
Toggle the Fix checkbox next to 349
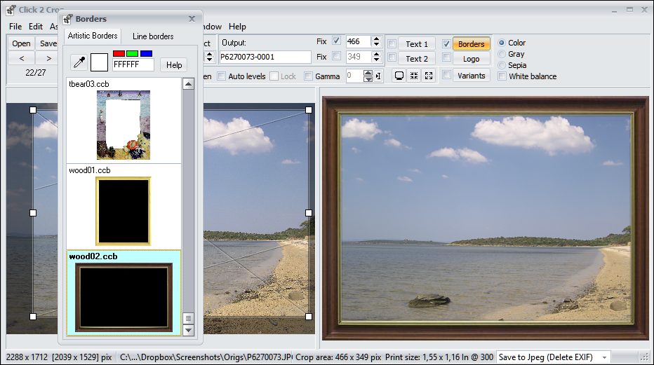pos(336,56)
